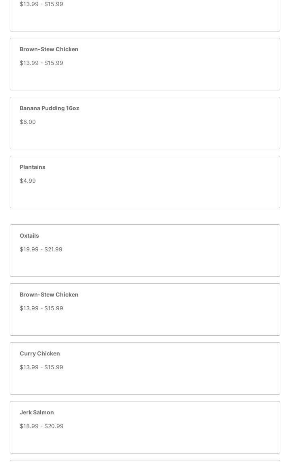The width and height of the screenshot is (290, 462).
Task: Select the $19.99 - $21.99 Oxtails price
Action: click(41, 249)
